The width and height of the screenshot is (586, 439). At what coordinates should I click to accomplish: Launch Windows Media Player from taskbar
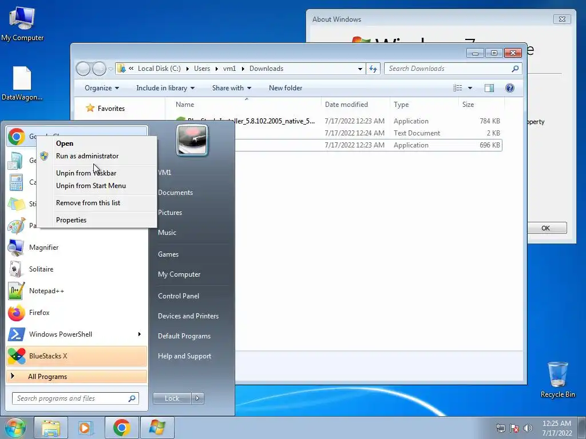click(86, 428)
